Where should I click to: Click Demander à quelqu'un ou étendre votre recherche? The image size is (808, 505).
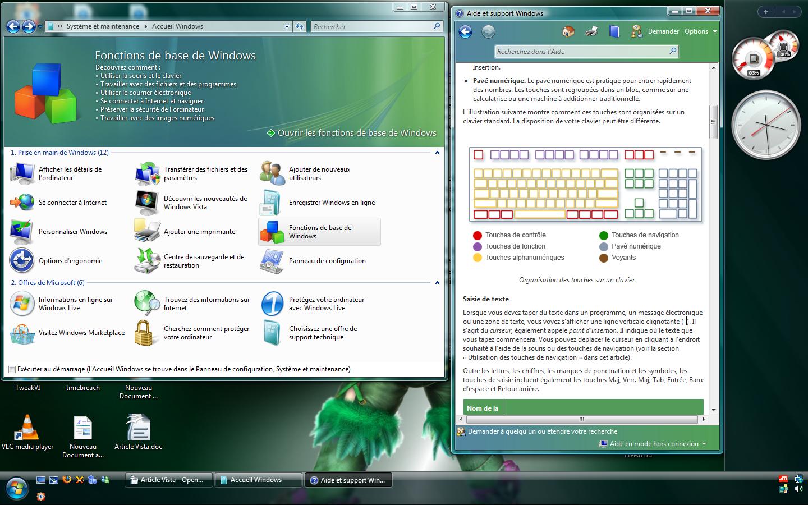click(543, 431)
